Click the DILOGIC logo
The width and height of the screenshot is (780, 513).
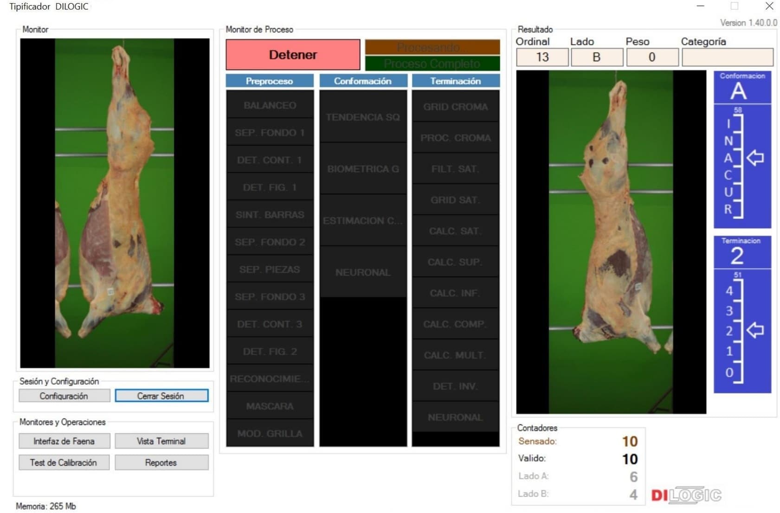686,495
